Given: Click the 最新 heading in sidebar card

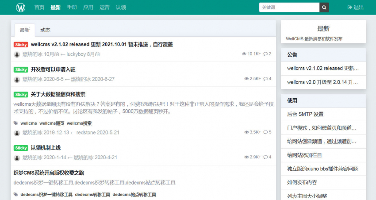Looking at the screenshot, I should pyautogui.click(x=323, y=28).
